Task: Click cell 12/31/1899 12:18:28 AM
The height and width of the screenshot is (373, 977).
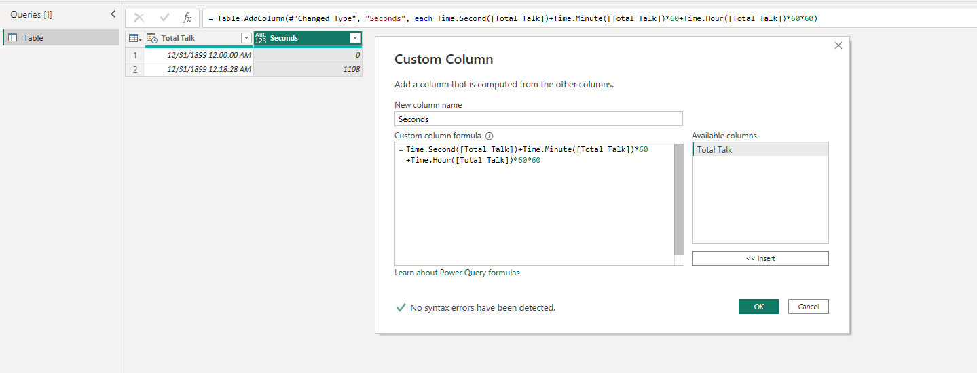Action: pos(199,69)
